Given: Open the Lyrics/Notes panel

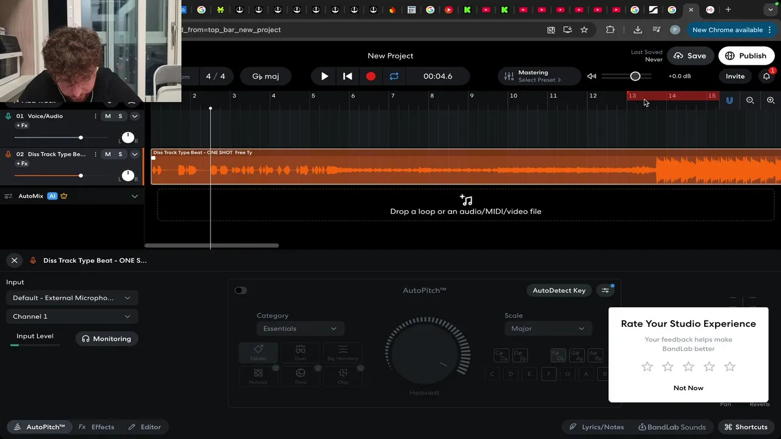Looking at the screenshot, I should 596,427.
